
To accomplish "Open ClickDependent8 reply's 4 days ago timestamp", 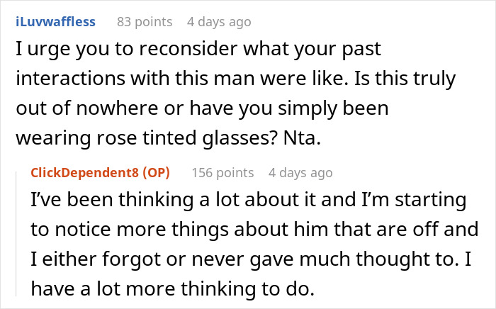I will 300,172.
